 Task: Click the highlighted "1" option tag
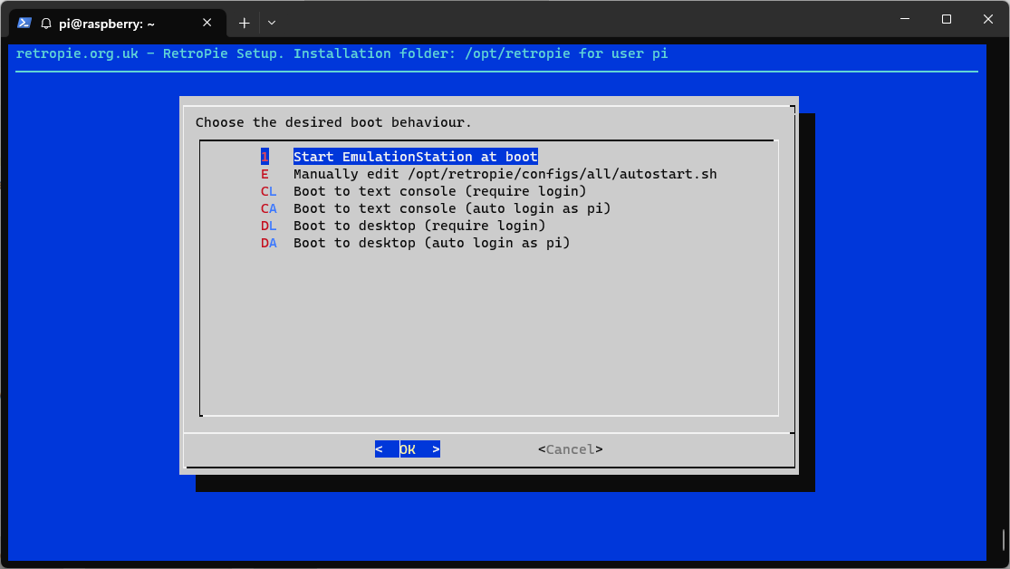265,157
